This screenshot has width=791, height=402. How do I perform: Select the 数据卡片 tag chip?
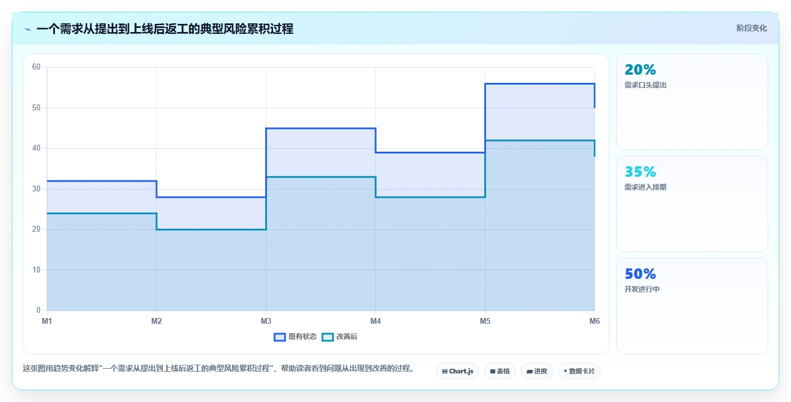579,371
